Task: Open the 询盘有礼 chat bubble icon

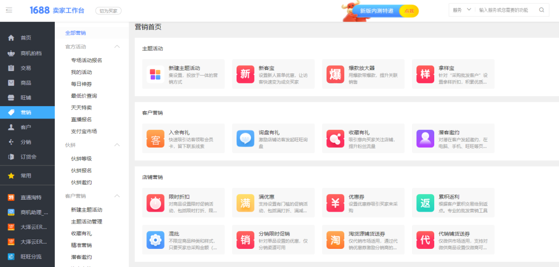Action: tap(245, 139)
